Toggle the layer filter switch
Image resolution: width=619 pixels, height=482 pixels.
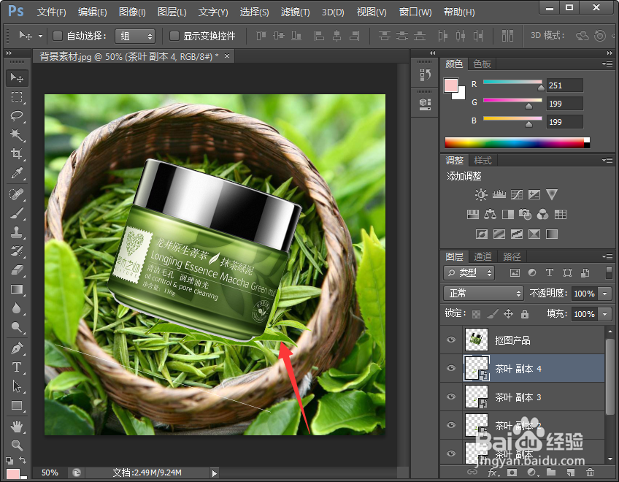click(x=609, y=272)
